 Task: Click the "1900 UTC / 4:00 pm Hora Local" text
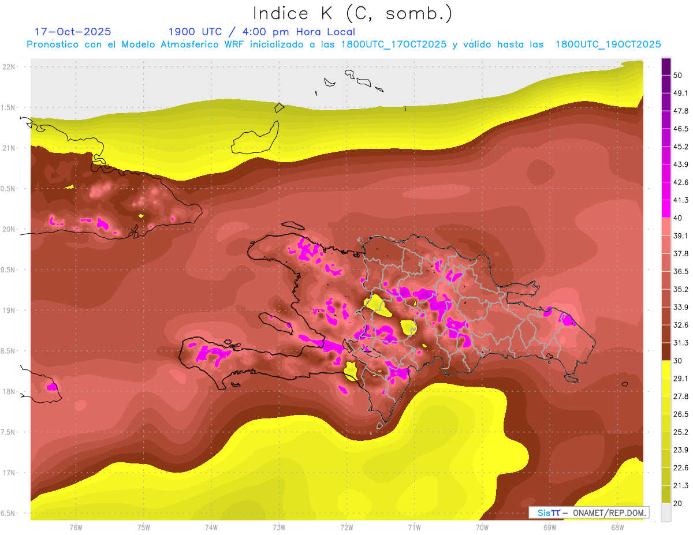[262, 32]
